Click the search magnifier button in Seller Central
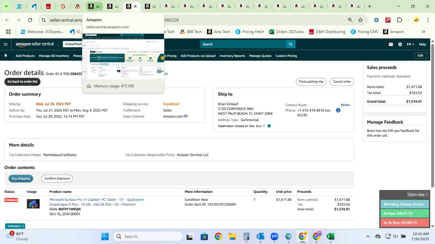 point(290,44)
